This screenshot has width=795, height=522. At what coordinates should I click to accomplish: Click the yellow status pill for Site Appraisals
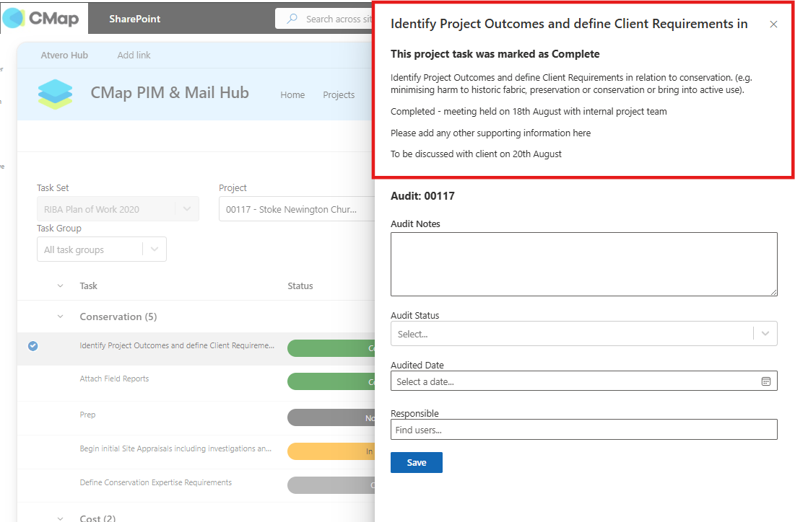(331, 451)
